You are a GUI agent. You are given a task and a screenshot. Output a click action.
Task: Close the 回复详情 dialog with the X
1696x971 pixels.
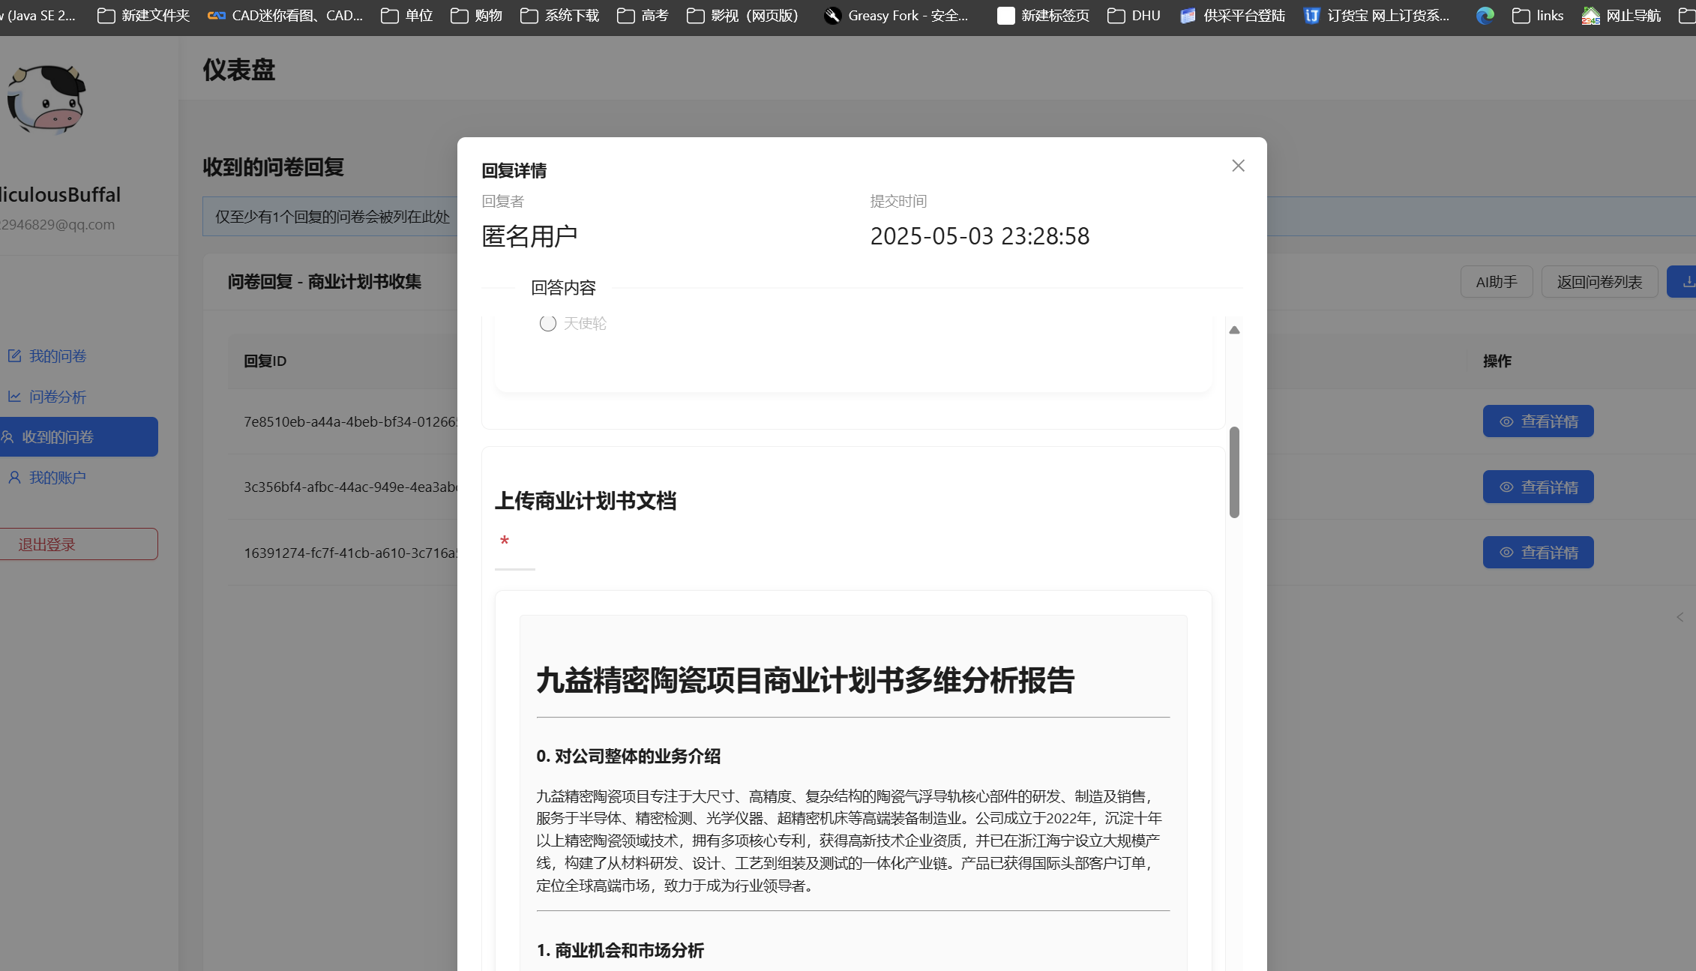(x=1238, y=165)
